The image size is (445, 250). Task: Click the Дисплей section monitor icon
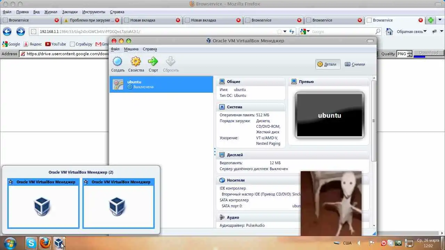click(222, 155)
